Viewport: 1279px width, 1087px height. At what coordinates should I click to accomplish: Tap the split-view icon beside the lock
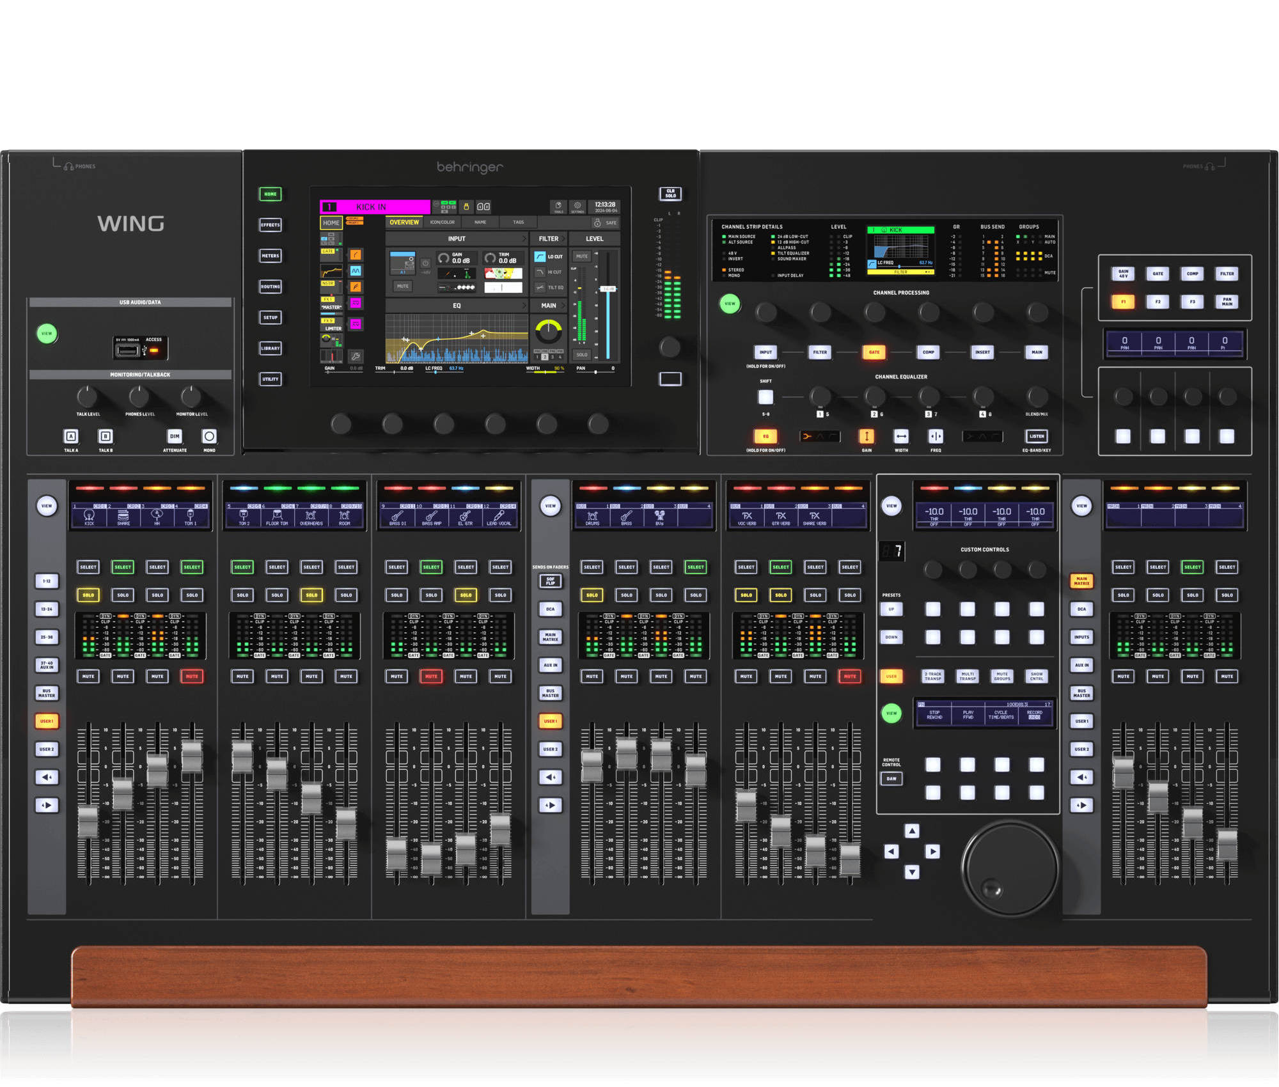tap(483, 207)
